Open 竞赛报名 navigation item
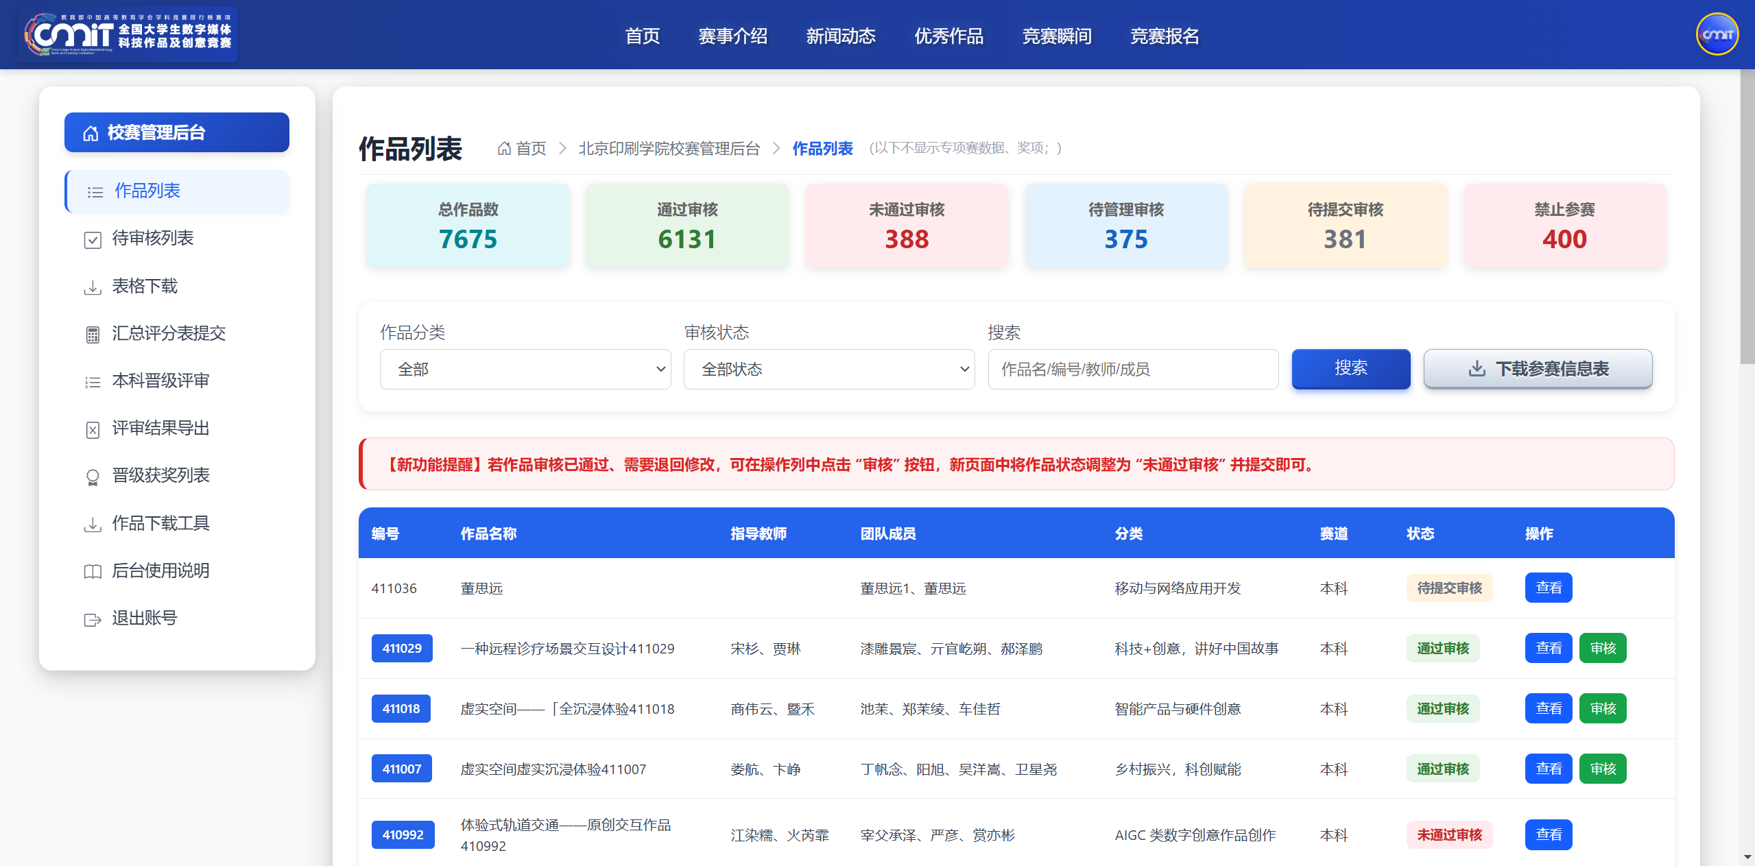Viewport: 1755px width, 866px height. [1165, 36]
